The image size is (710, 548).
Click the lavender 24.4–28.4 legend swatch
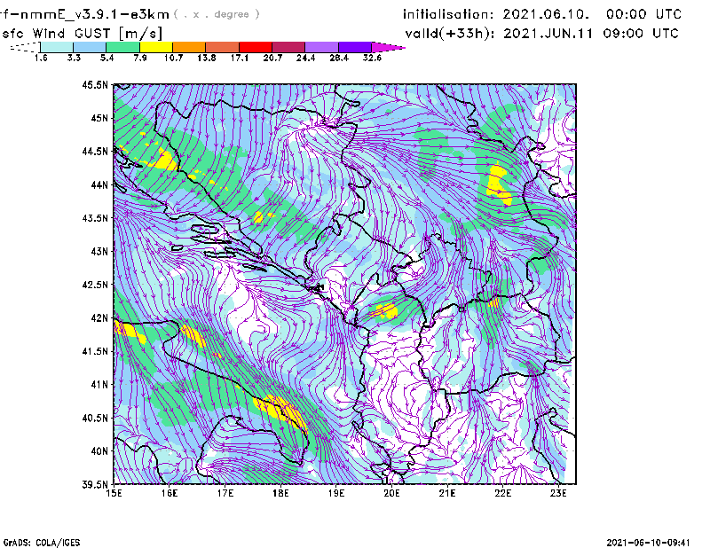point(322,47)
